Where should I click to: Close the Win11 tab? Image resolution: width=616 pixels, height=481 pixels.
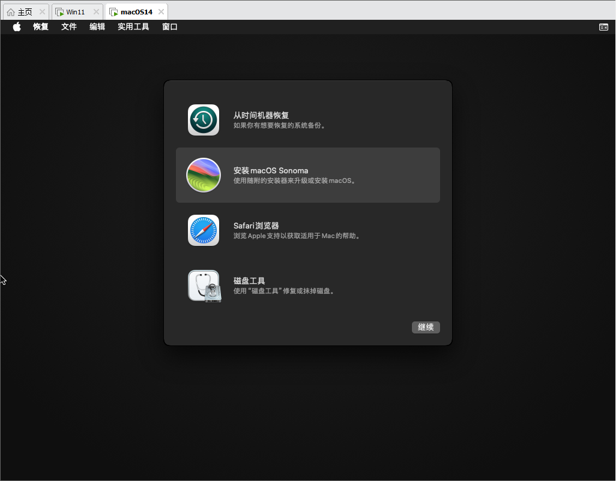coord(96,12)
